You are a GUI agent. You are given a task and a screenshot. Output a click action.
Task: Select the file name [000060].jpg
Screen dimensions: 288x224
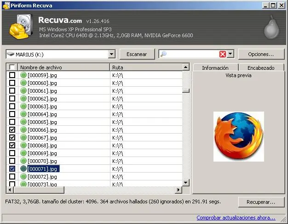point(42,83)
